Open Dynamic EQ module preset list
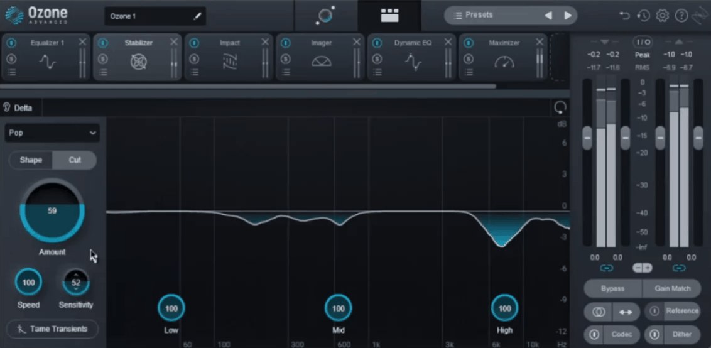 click(377, 72)
